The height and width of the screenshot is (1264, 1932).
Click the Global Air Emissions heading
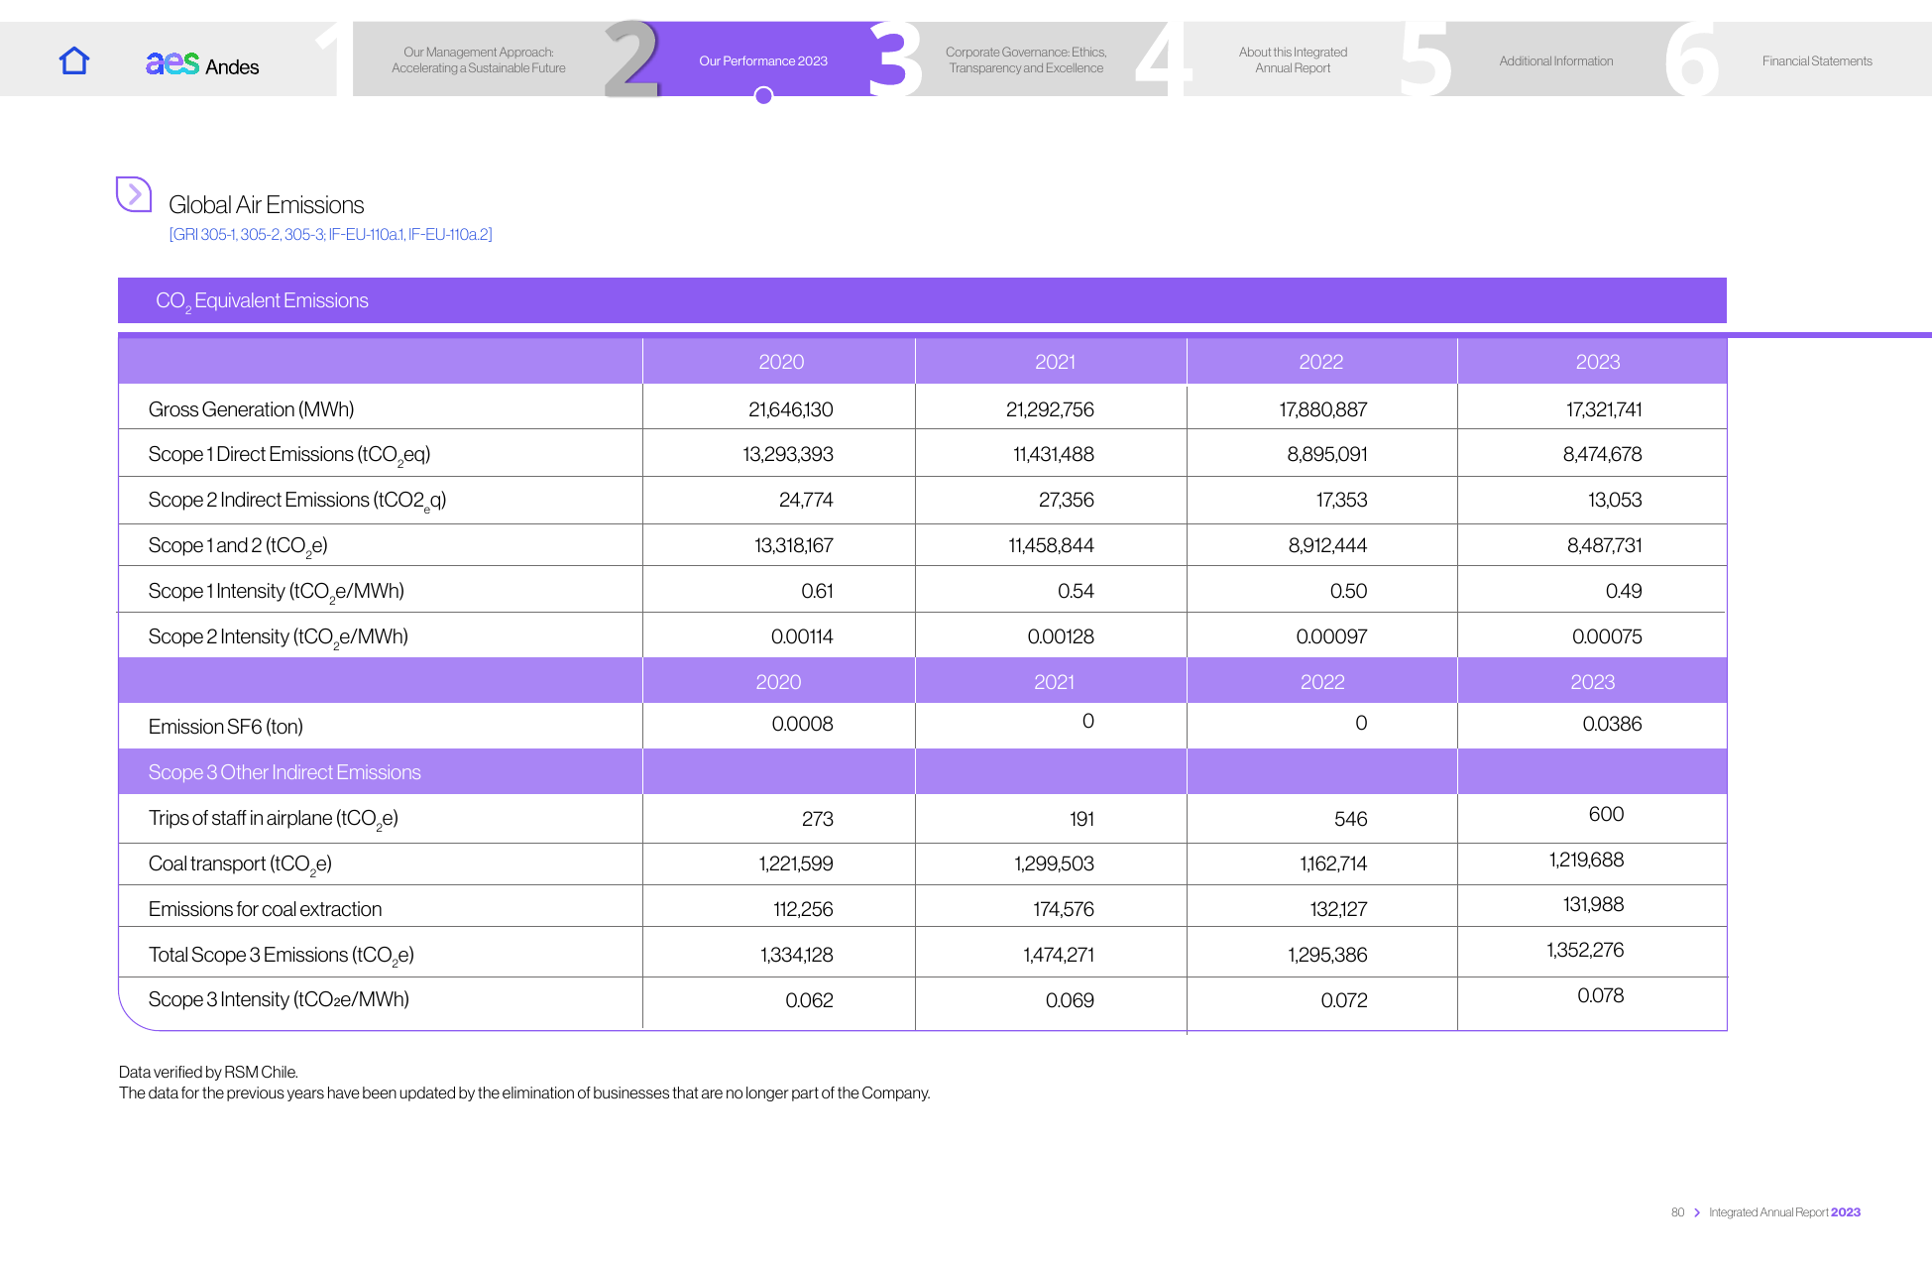pos(267,204)
